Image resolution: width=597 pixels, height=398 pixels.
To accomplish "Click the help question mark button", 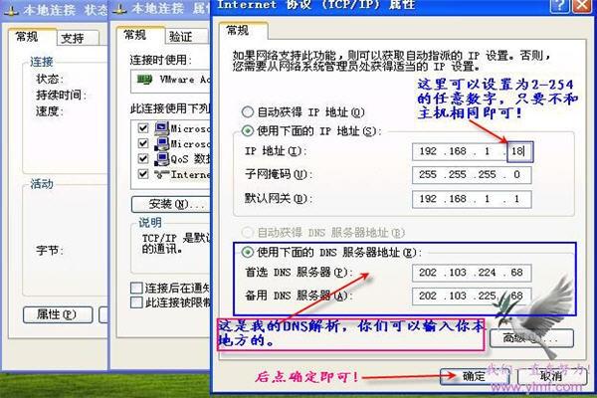I will pyautogui.click(x=560, y=5).
